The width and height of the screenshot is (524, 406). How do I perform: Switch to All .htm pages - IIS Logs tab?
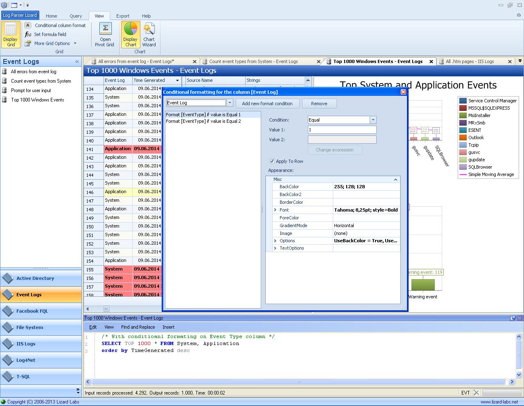[470, 61]
